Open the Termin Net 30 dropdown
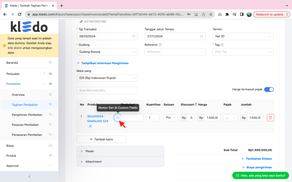The image size is (292, 182). (x=243, y=36)
